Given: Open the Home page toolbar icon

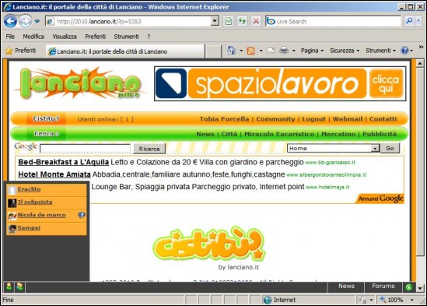Looking at the screenshot, I should click(x=231, y=51).
